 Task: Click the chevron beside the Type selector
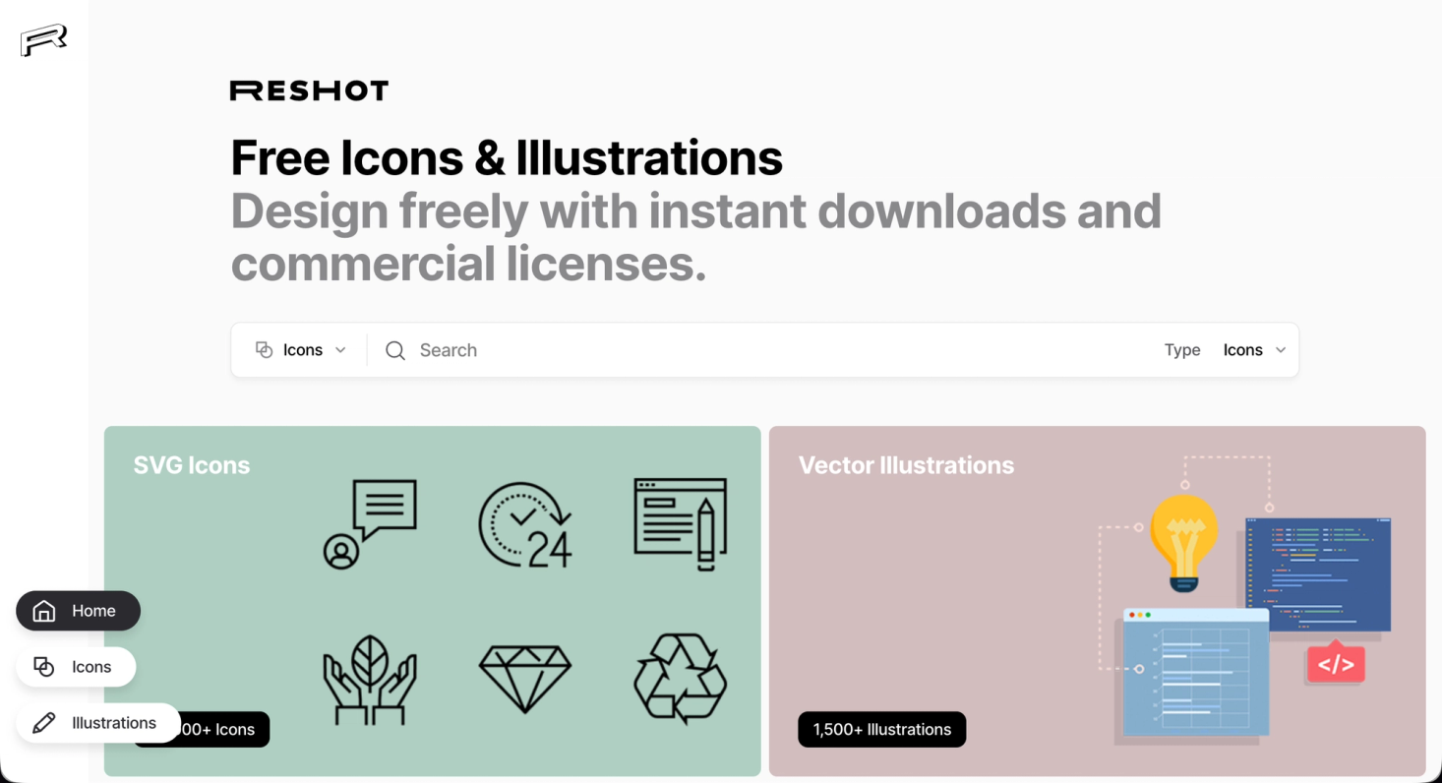1281,350
